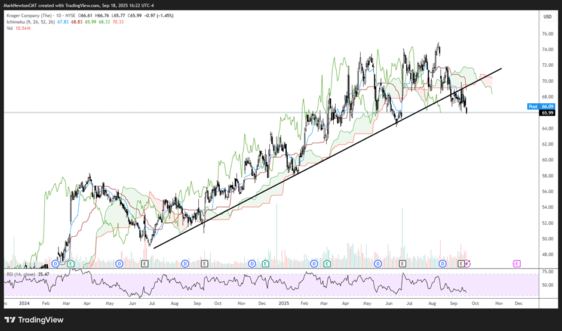
Task: Click the Post 66.09 price label
Action: (541, 106)
